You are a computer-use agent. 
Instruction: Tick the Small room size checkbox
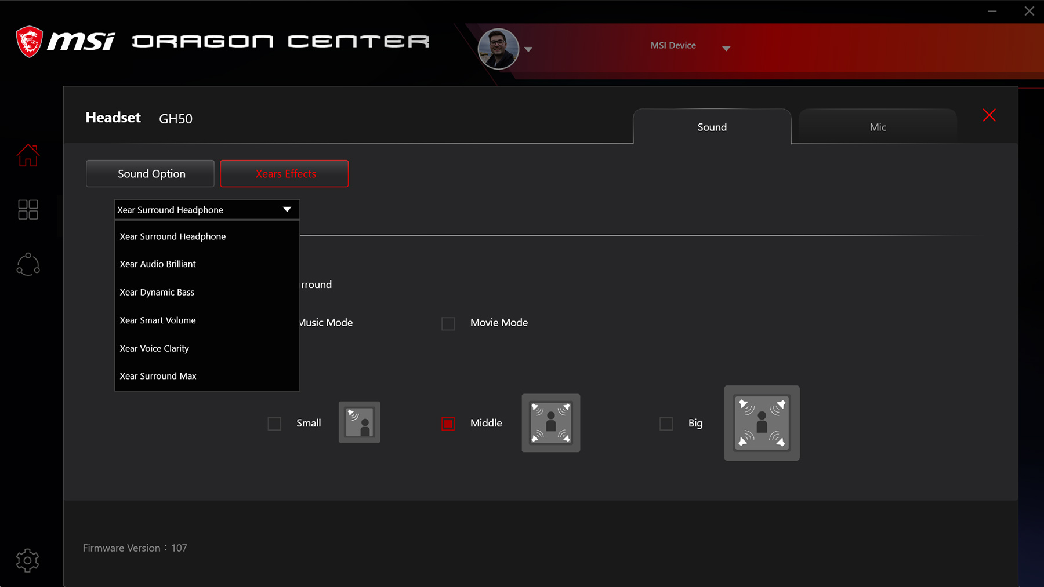[274, 424]
